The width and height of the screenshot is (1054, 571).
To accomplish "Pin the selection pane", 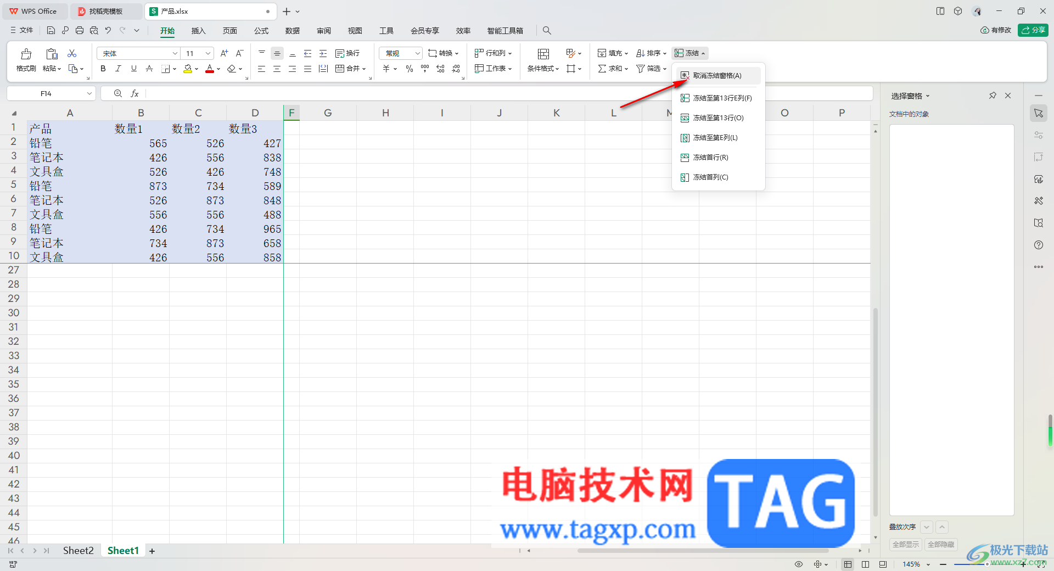I will (993, 96).
